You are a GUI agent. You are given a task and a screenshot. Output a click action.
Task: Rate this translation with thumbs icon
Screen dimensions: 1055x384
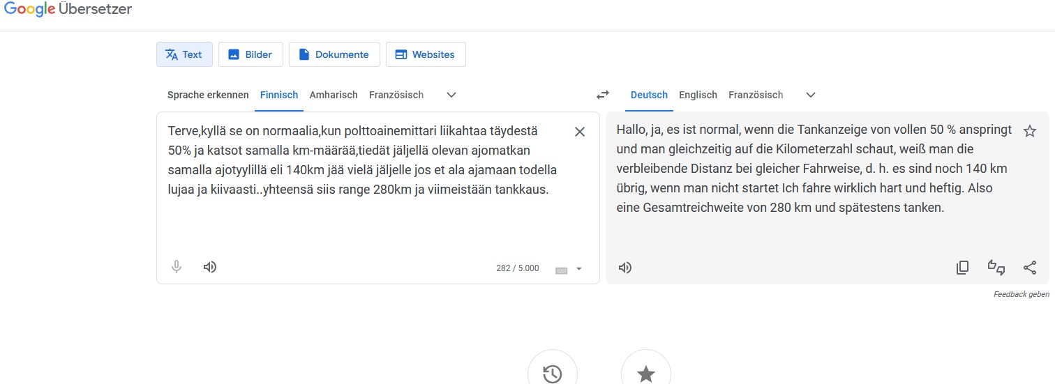[996, 268]
